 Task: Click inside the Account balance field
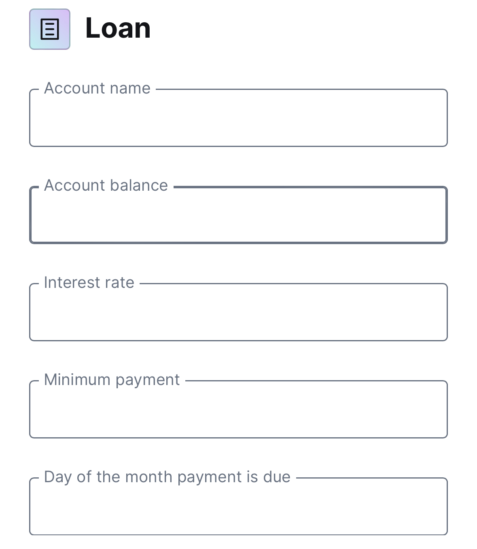tap(238, 215)
